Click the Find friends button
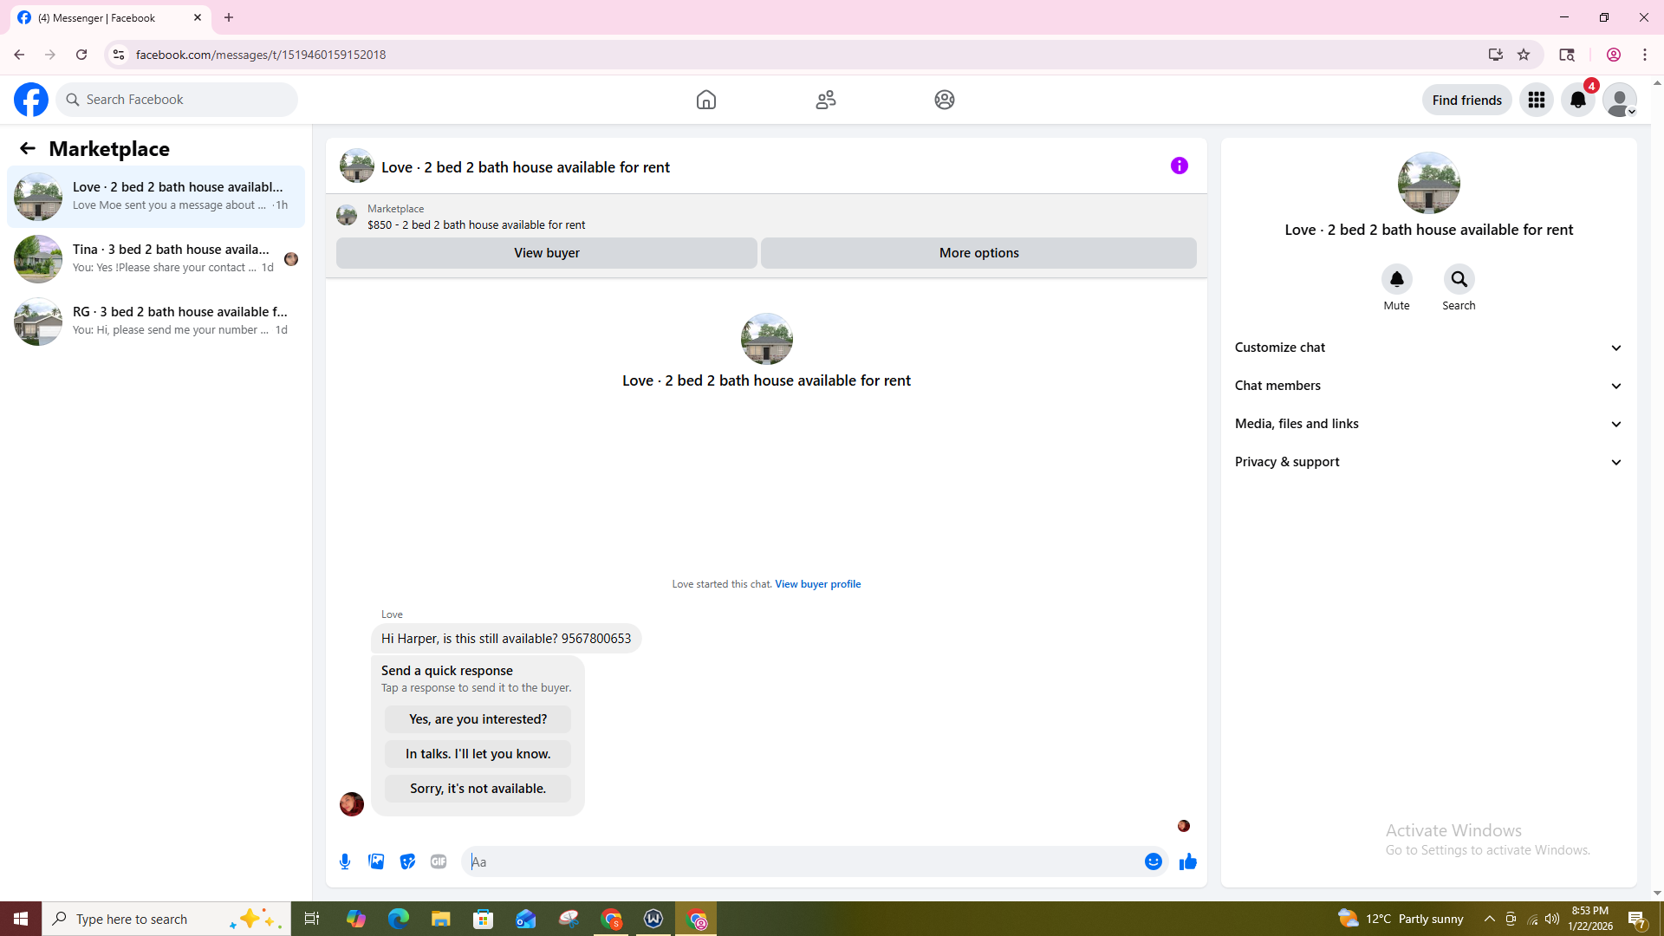 [1467, 100]
